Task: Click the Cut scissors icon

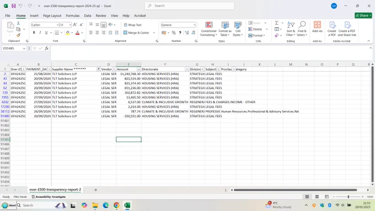Action: coord(18,23)
